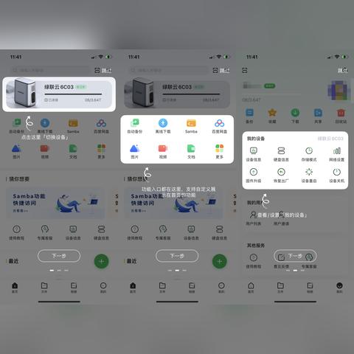This screenshot has width=354, height=354.
Task: Tap 固件升级 in the 我的设备 panel
Action: [x=254, y=176]
